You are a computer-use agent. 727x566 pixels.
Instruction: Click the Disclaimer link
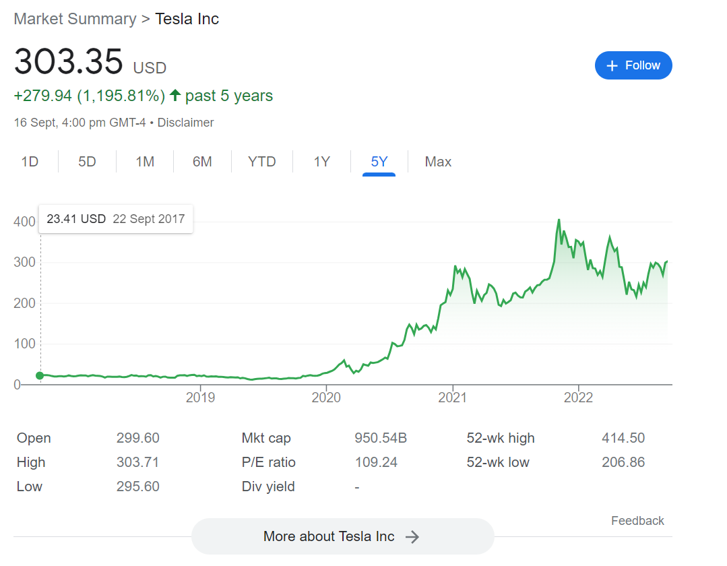[x=185, y=123]
